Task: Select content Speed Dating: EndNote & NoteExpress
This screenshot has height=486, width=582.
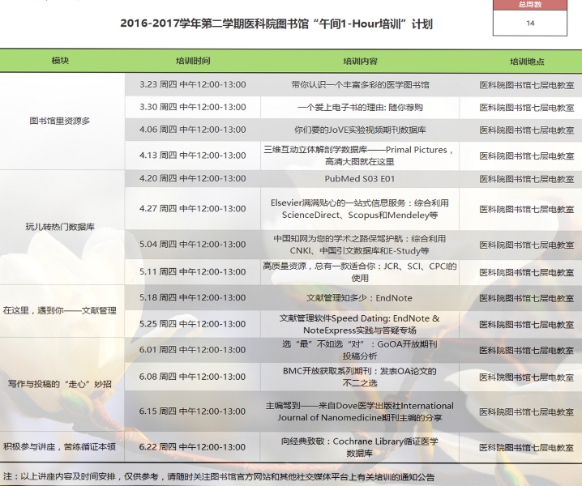Action: (x=360, y=324)
